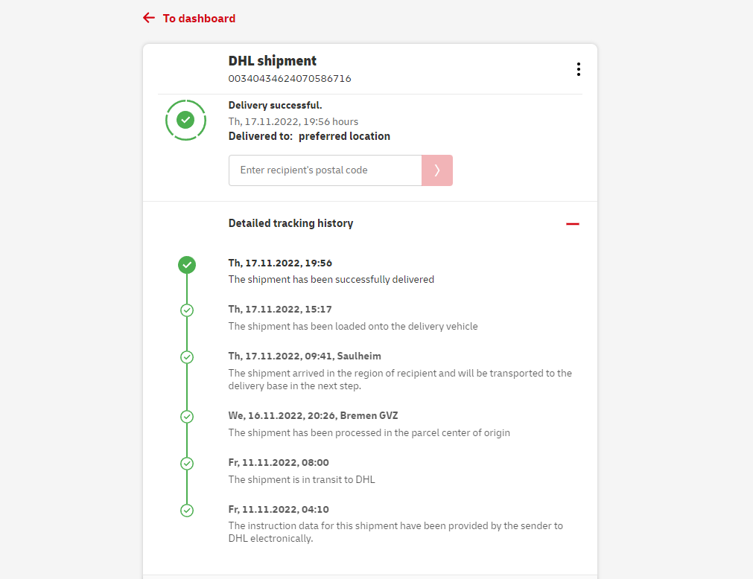Click the Detailed tracking history heading

click(290, 223)
